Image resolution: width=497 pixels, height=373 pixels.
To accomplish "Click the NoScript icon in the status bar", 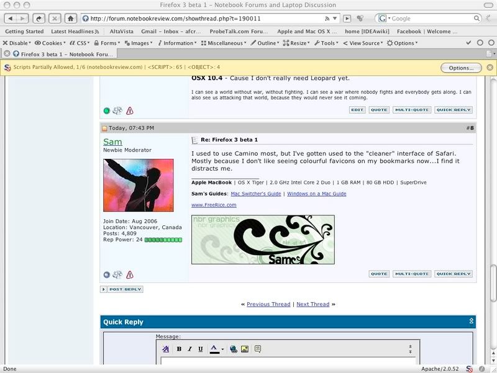I will click(x=470, y=369).
